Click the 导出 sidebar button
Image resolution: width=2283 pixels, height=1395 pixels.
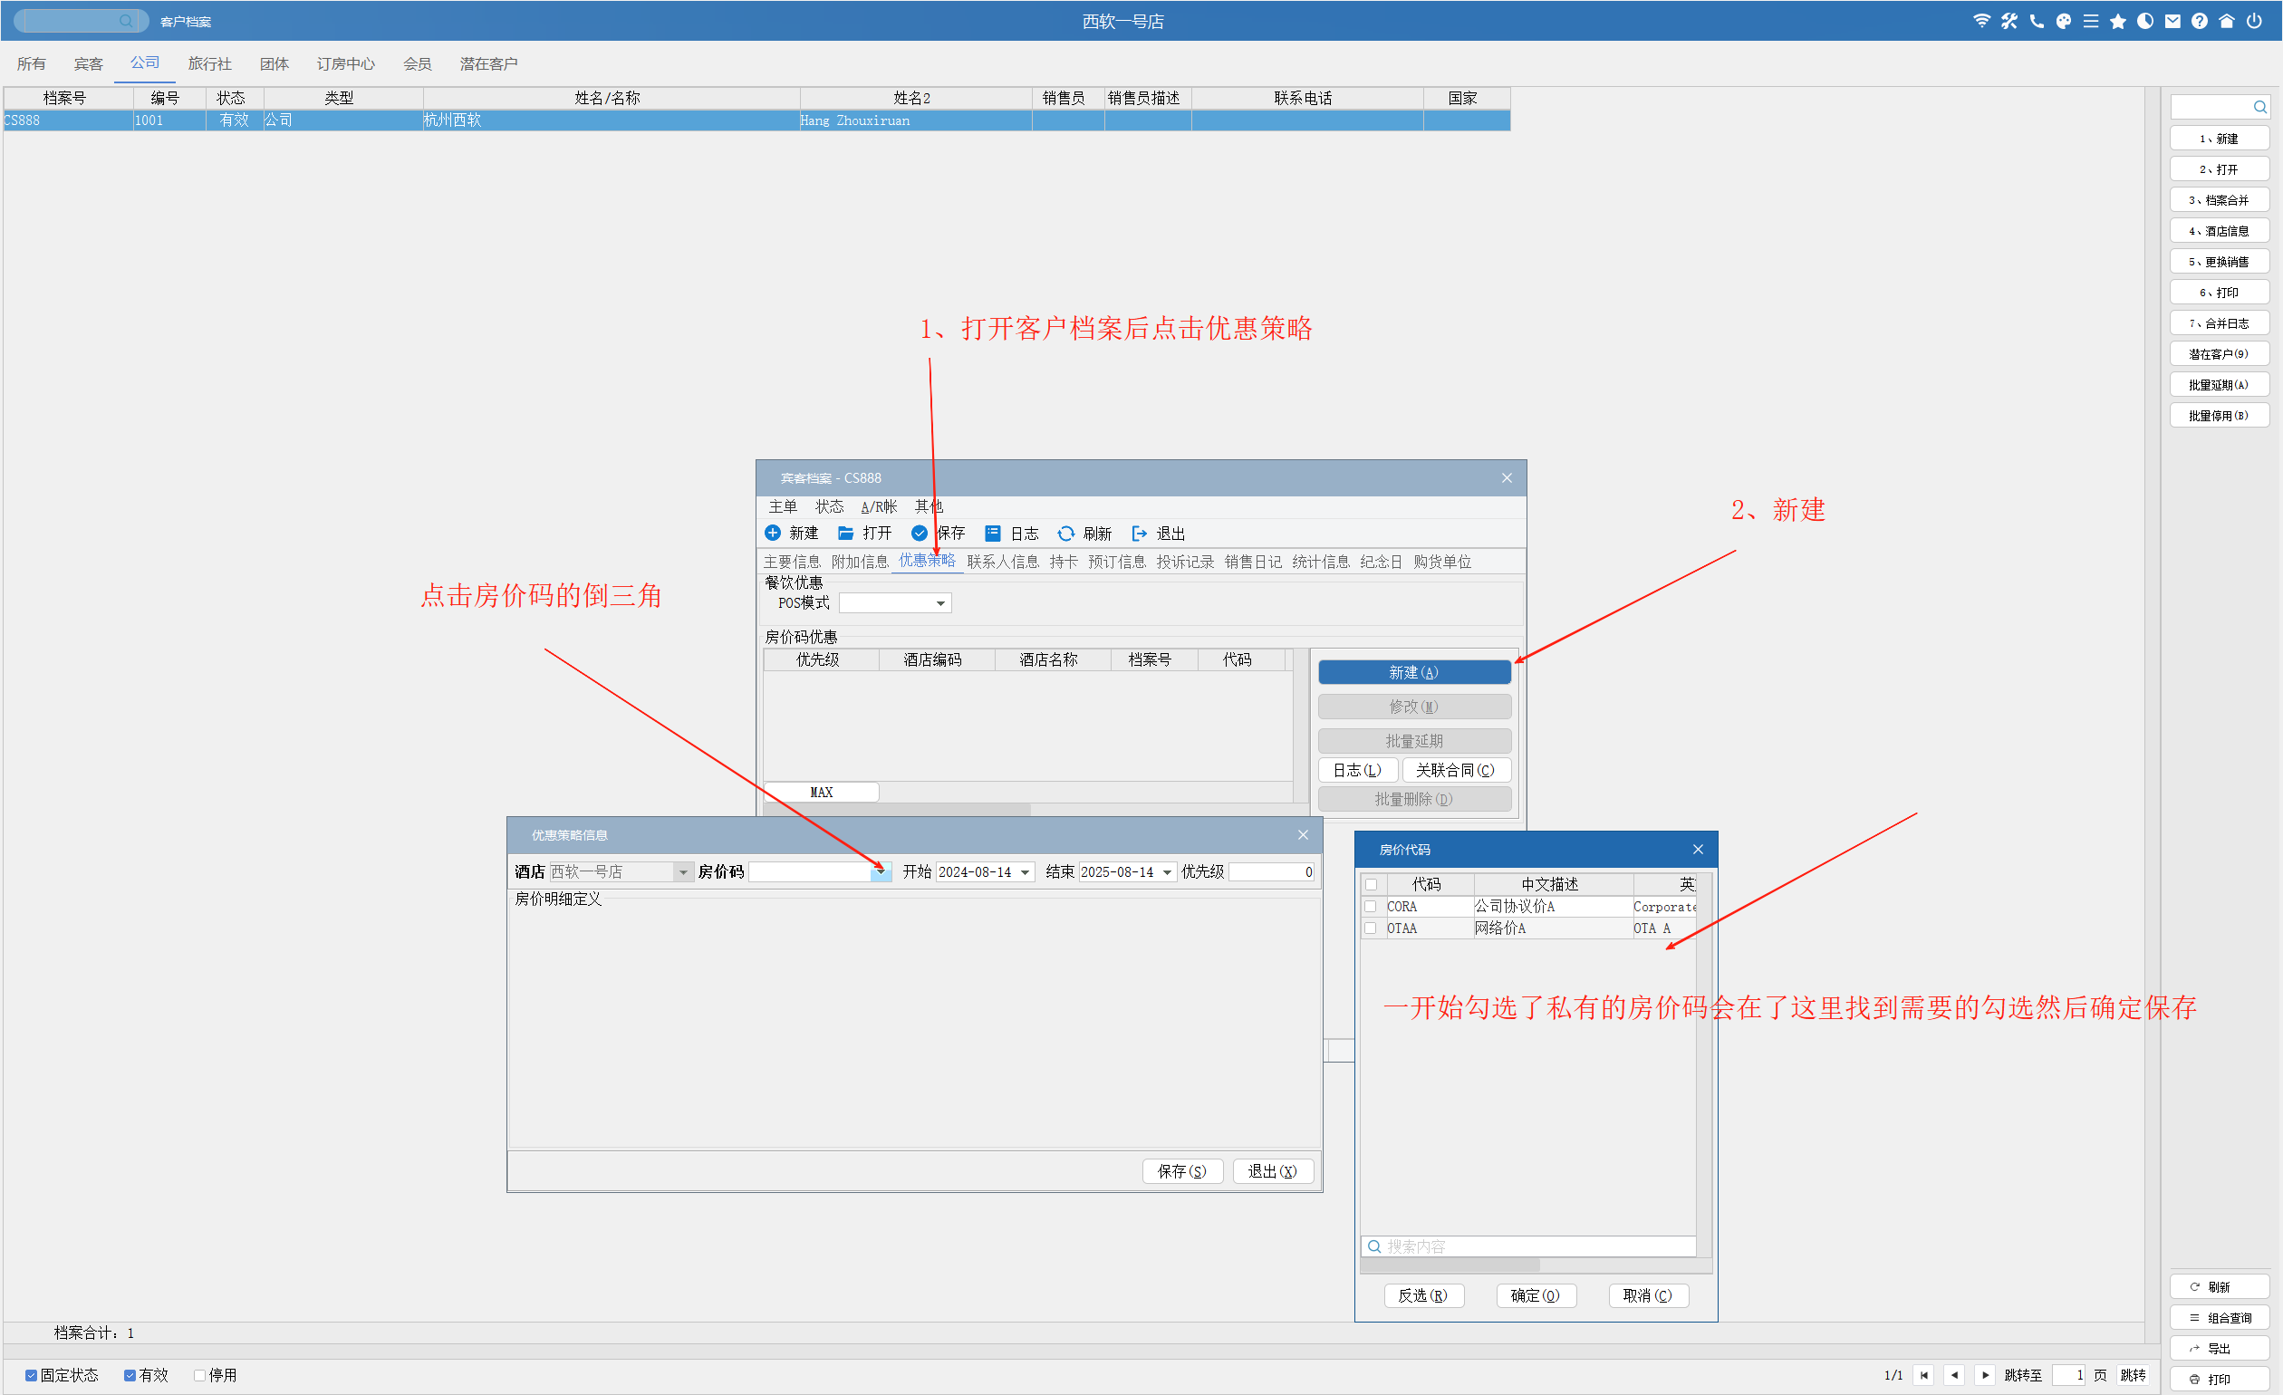coord(2218,1348)
